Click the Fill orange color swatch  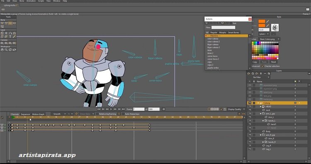[262, 21]
